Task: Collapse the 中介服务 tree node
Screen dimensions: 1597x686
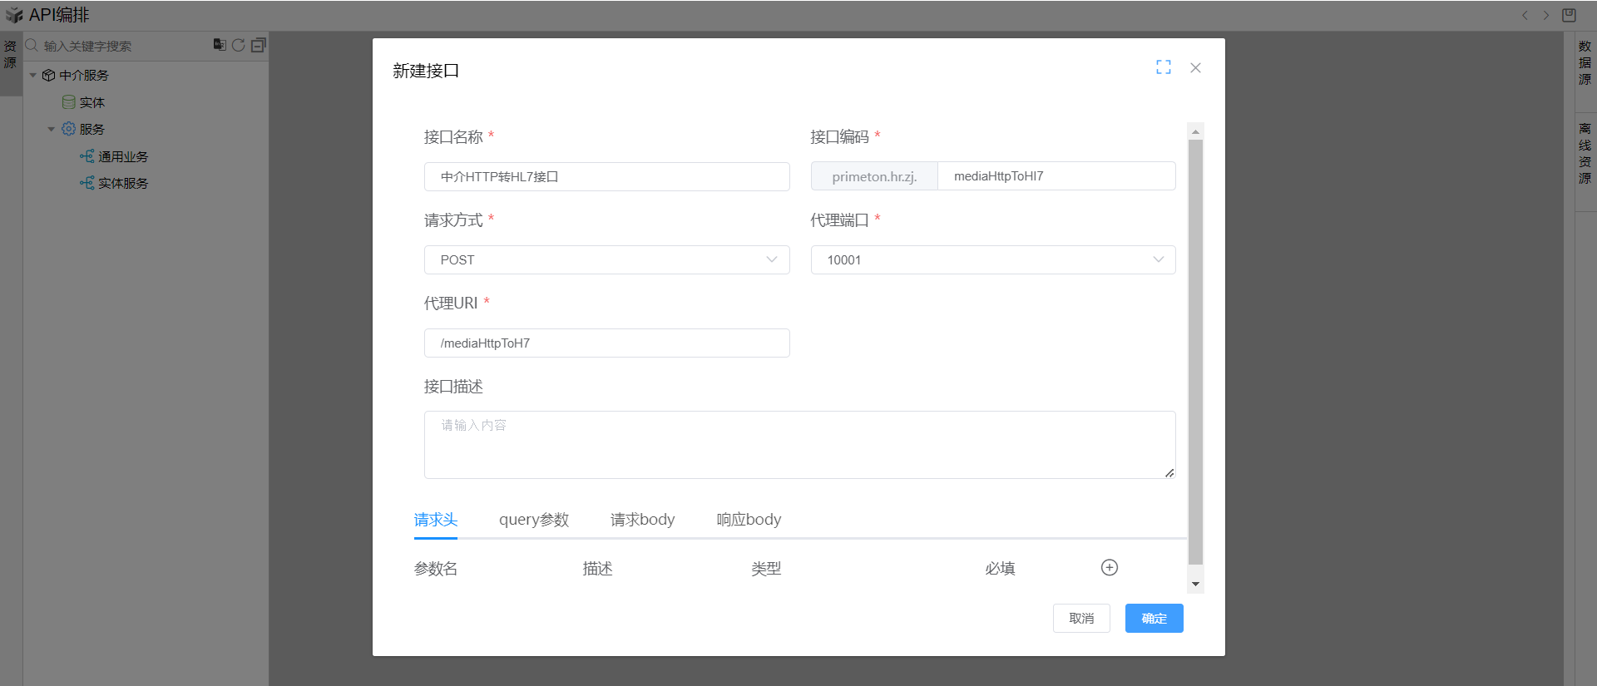Action: (33, 75)
